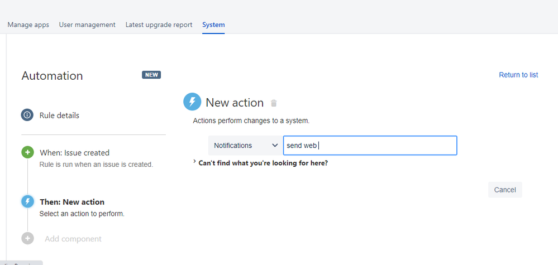This screenshot has height=265, width=558.
Task: Click the Add component label
Action: (73, 239)
